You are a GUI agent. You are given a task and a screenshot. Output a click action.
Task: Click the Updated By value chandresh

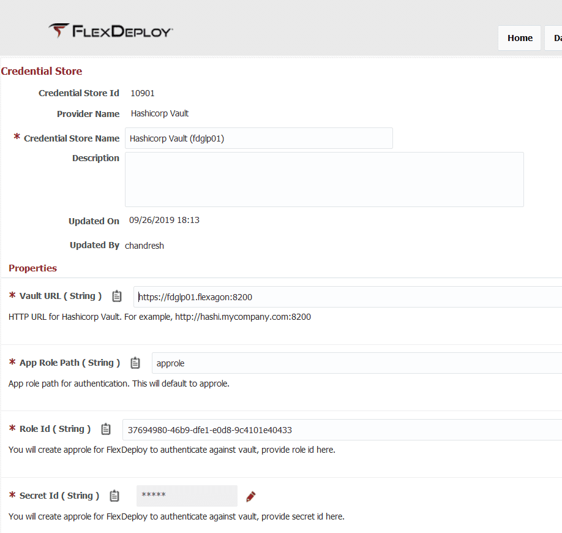click(144, 246)
